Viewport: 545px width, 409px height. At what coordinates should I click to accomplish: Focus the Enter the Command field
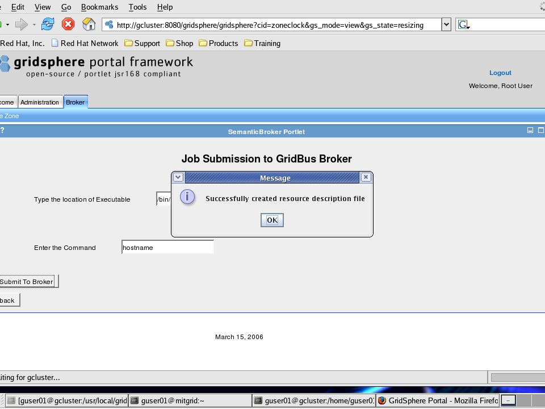point(167,247)
